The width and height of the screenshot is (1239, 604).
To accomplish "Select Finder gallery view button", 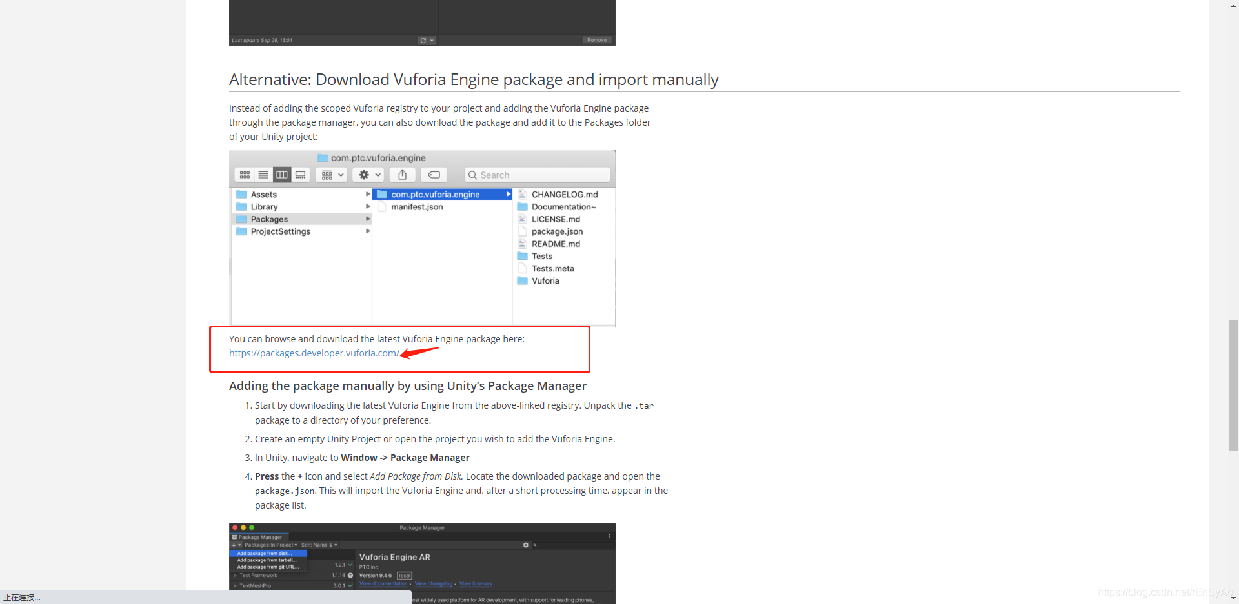I will point(301,175).
